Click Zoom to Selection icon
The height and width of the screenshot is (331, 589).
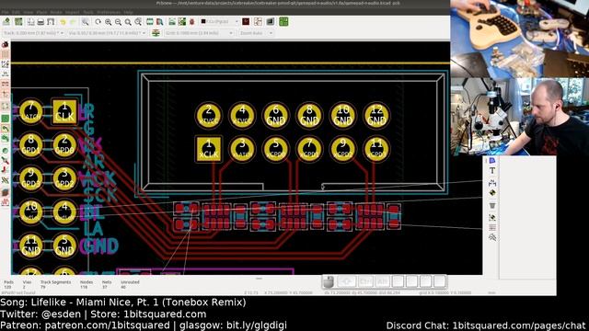[138, 22]
